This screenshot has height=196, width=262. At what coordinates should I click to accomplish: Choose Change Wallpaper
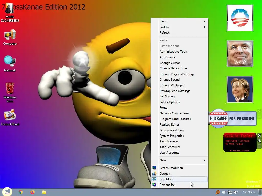179,85
